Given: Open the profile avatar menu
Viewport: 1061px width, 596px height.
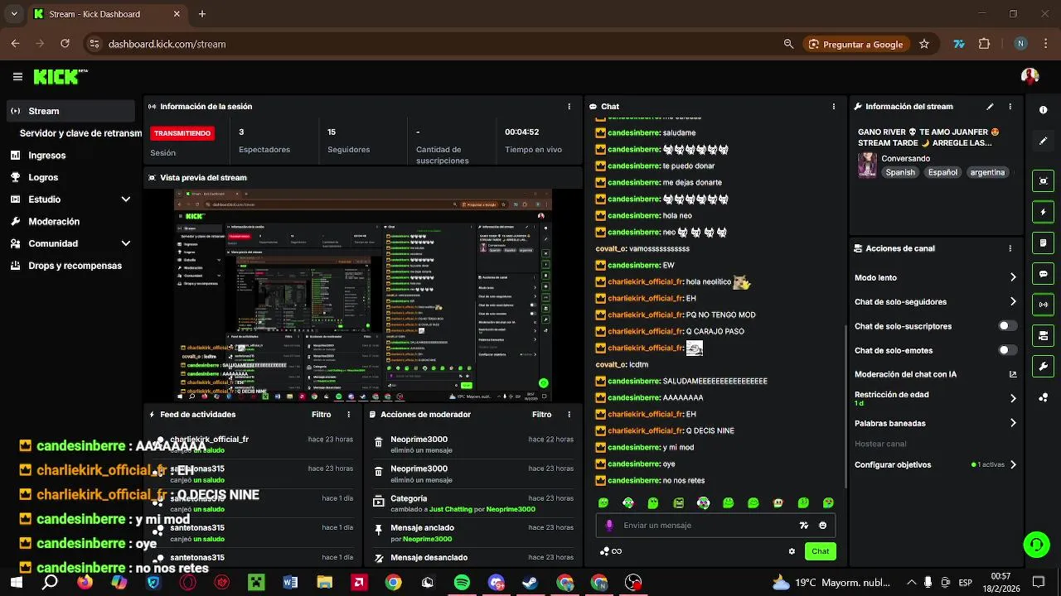Looking at the screenshot, I should pyautogui.click(x=1030, y=76).
